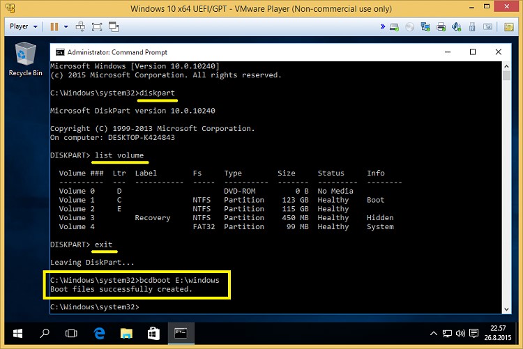Enter VMware full screen mode
Screen dimensions: 523x349
click(97, 26)
